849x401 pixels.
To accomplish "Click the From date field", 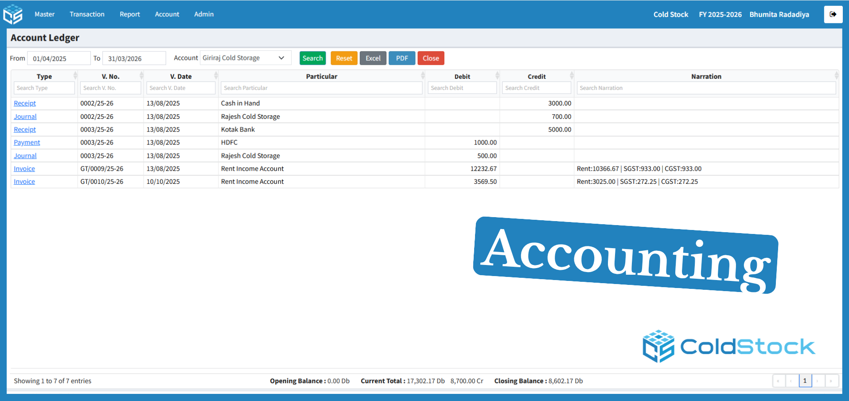I will point(59,58).
